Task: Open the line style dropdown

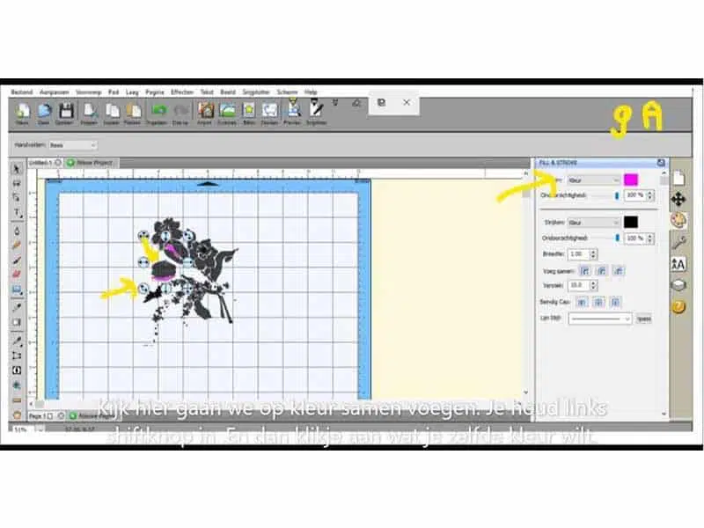Action: (600, 319)
